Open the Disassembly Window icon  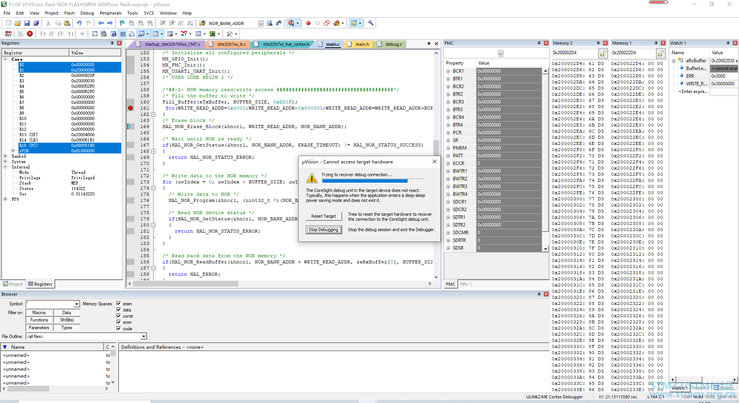pos(104,34)
